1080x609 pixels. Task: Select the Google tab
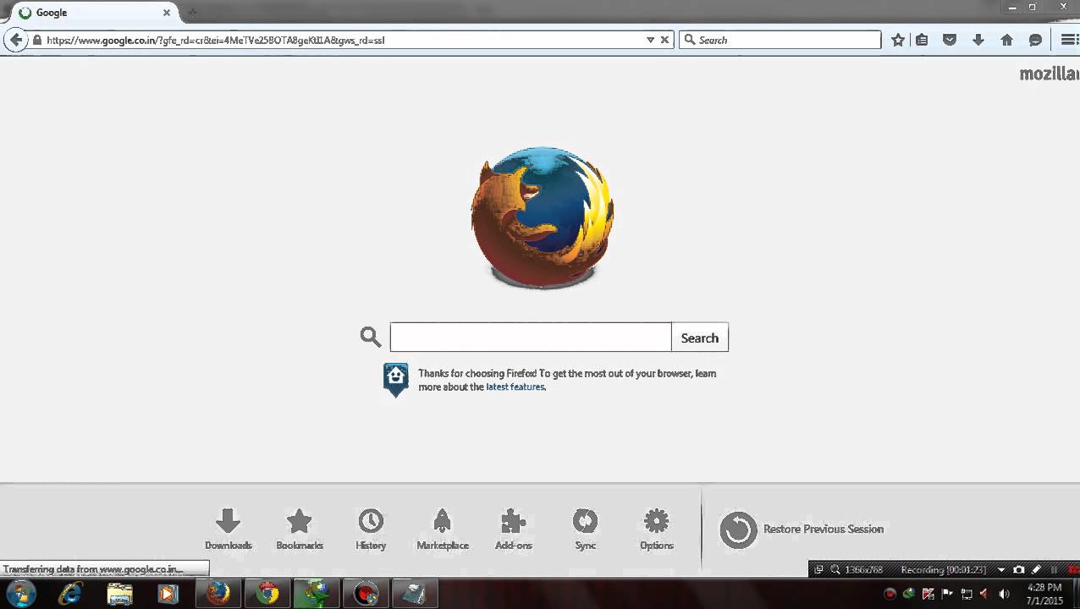click(x=91, y=13)
